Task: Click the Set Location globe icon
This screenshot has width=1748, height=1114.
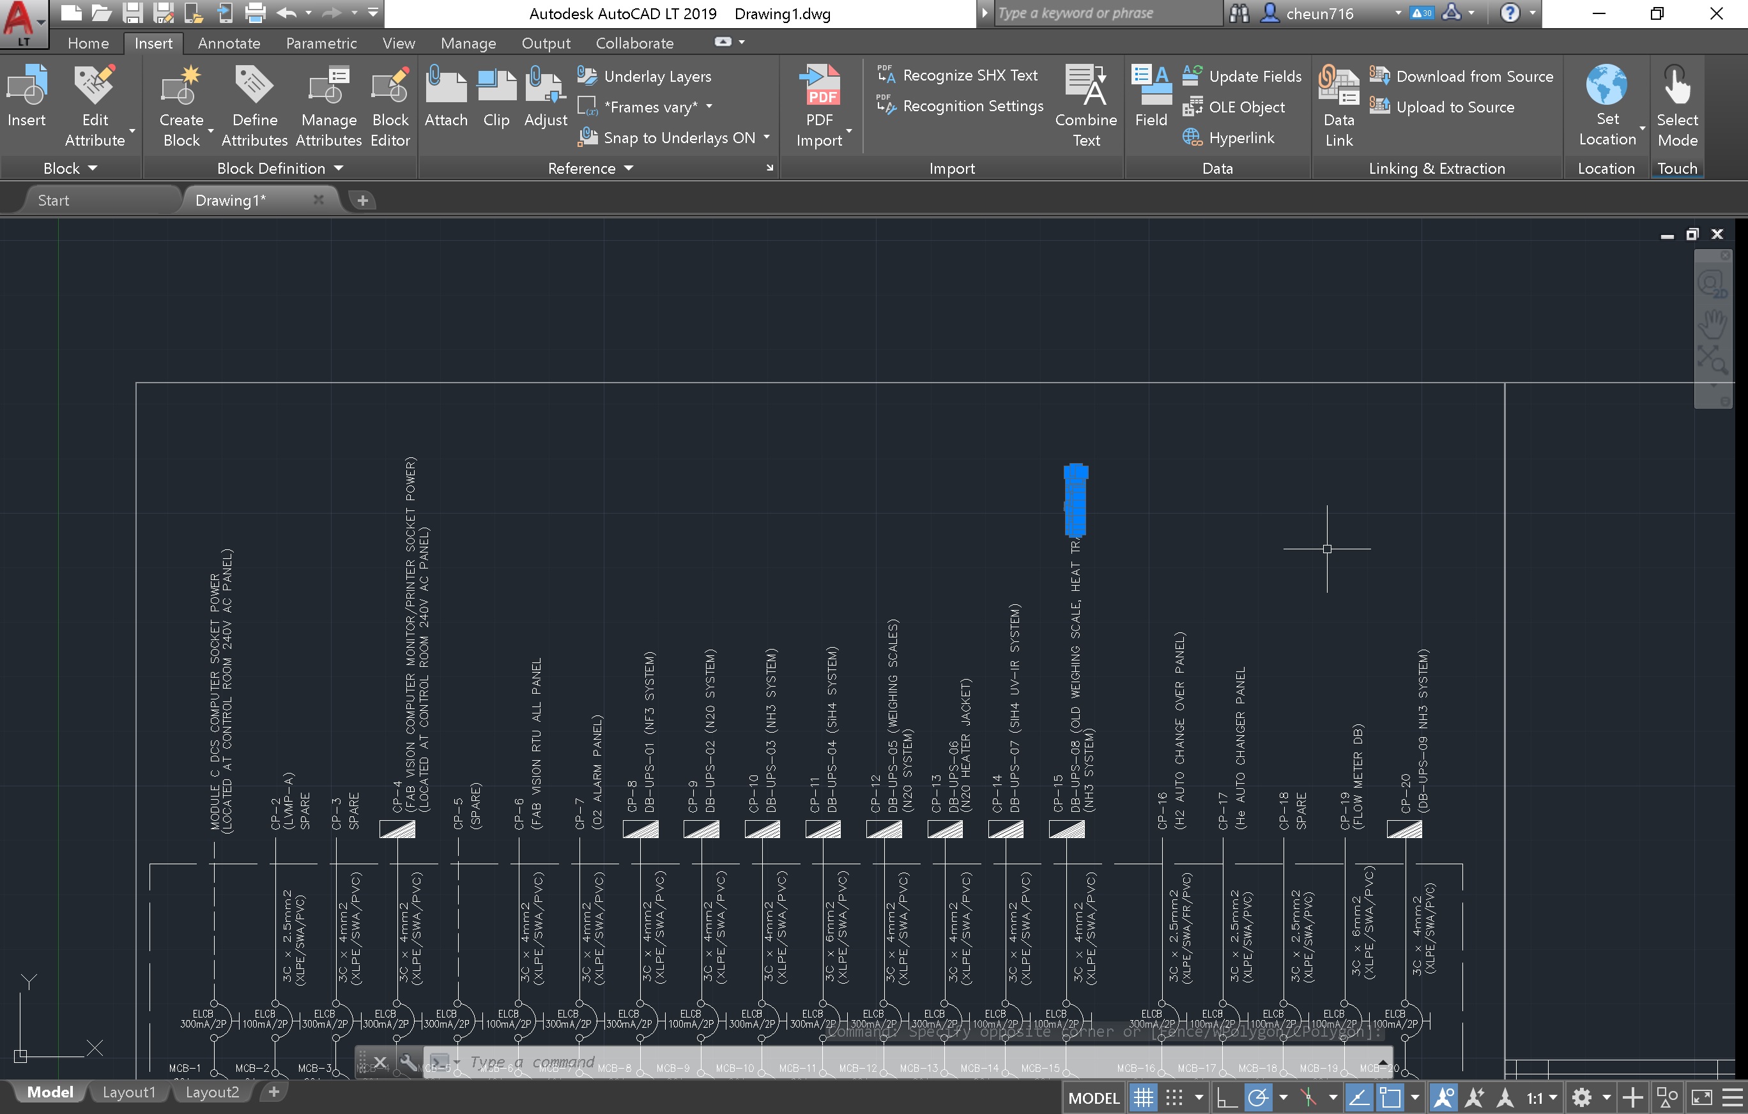Action: pos(1606,87)
